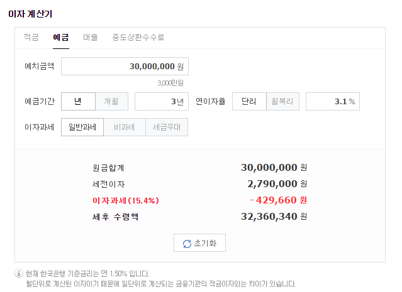The image size is (402, 292).
Task: Select the 예금 tab
Action: tap(61, 38)
